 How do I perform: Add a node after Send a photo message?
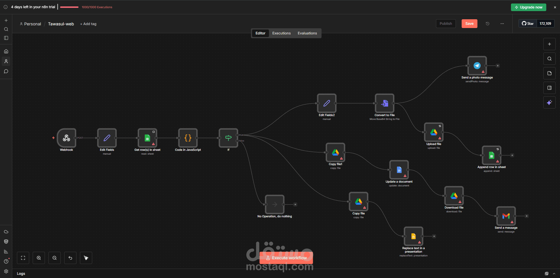498,66
